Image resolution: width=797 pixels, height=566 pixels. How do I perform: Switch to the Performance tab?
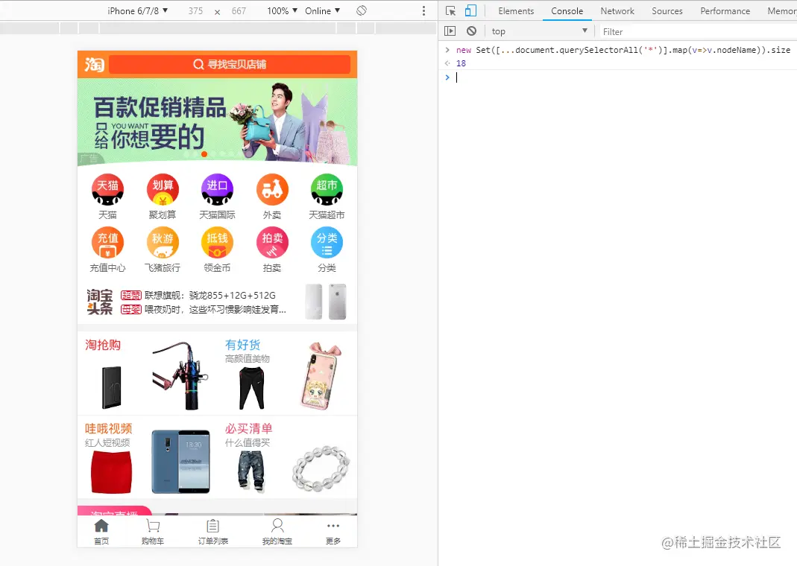click(725, 10)
